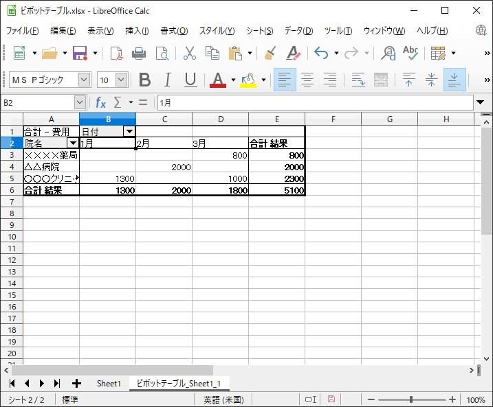Click the formula input line
This screenshot has width=493, height=407.
316,102
